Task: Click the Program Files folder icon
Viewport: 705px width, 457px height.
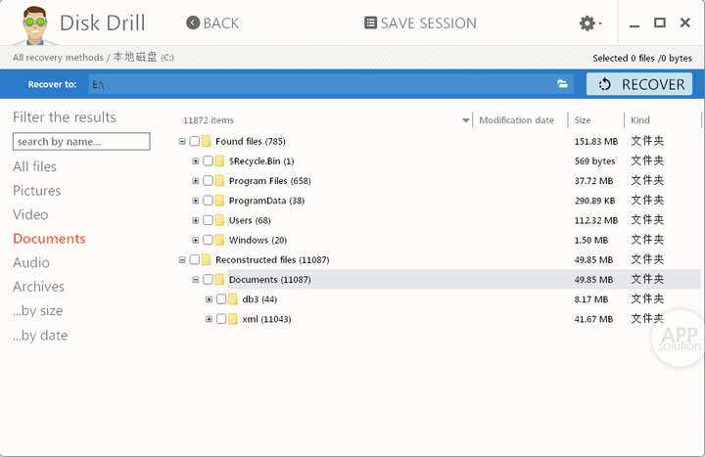Action: pyautogui.click(x=220, y=181)
